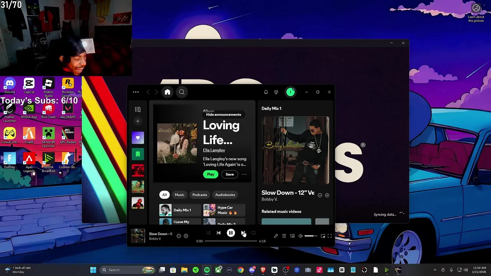The height and width of the screenshot is (276, 491).
Task: Open Fortnite desktop shortcut
Action: (10, 161)
